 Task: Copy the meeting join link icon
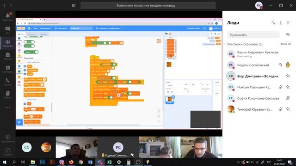click(x=288, y=35)
